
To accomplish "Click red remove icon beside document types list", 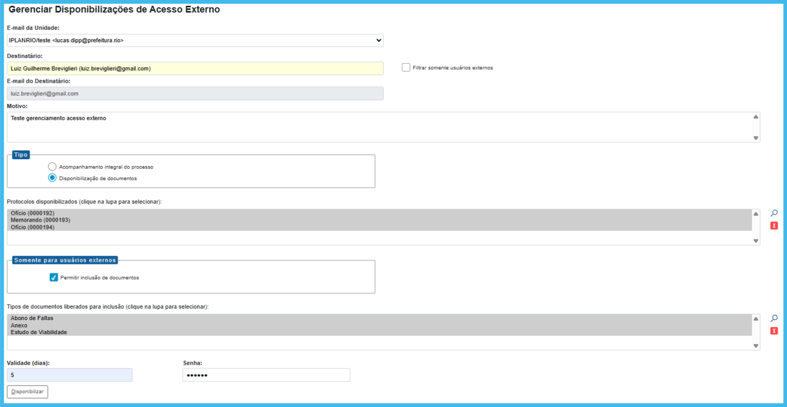I will click(x=774, y=331).
